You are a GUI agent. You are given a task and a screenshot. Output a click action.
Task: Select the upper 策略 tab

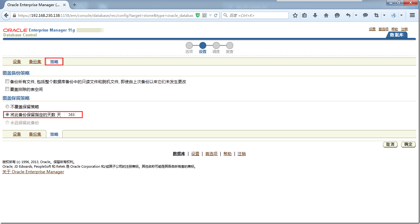coord(54,62)
